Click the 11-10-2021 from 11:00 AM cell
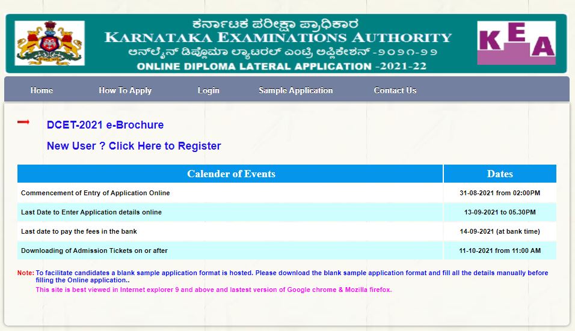 click(500, 251)
